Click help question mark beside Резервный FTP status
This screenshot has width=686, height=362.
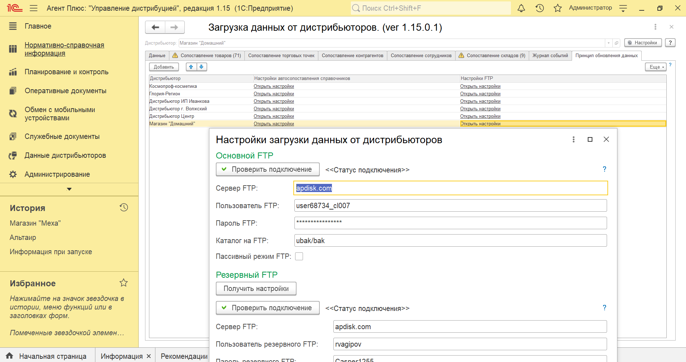(x=605, y=307)
